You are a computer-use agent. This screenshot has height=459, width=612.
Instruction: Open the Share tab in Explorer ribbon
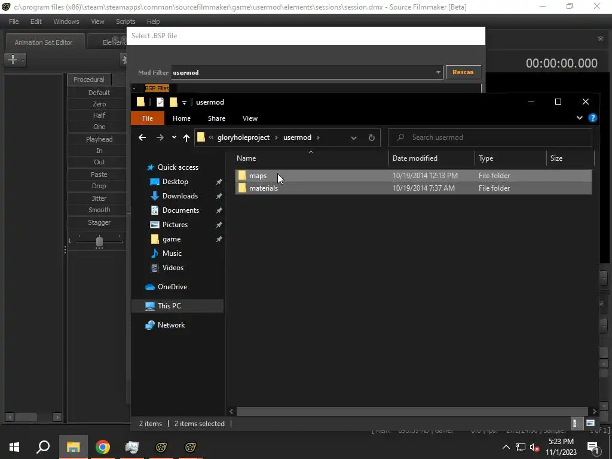(x=216, y=118)
